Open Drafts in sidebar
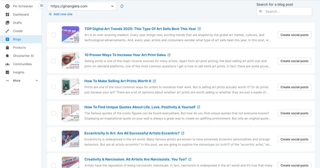The image size is (320, 168). pos(21,23)
